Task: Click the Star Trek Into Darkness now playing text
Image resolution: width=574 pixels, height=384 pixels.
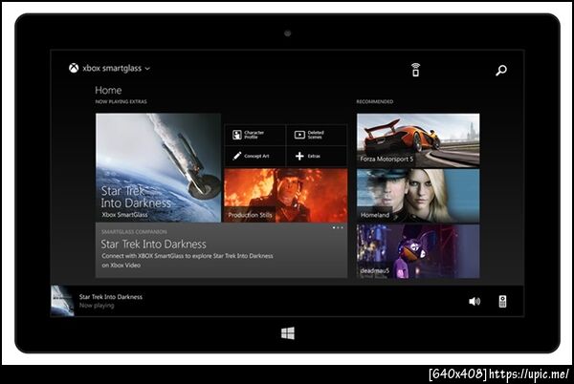Action: [111, 297]
